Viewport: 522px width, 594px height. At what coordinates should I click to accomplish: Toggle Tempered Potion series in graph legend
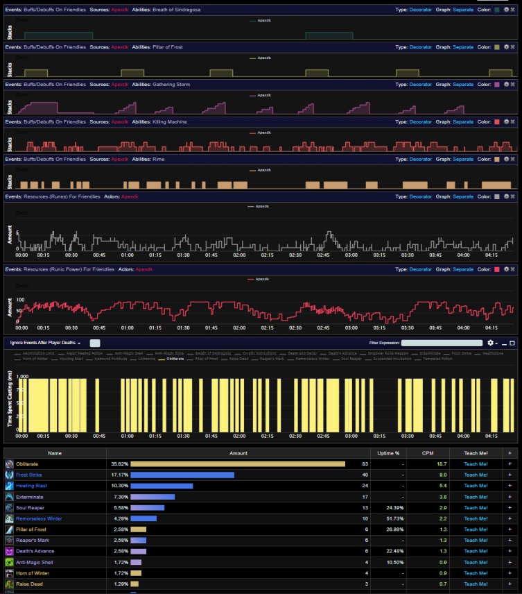pyautogui.click(x=434, y=359)
